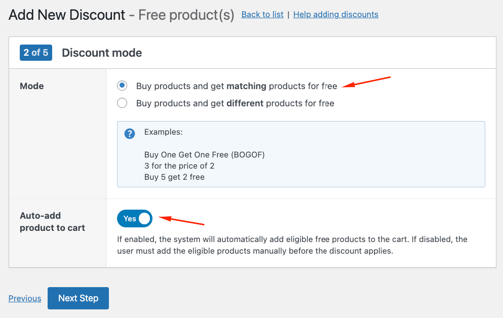Select the matching products for free option

[x=122, y=86]
